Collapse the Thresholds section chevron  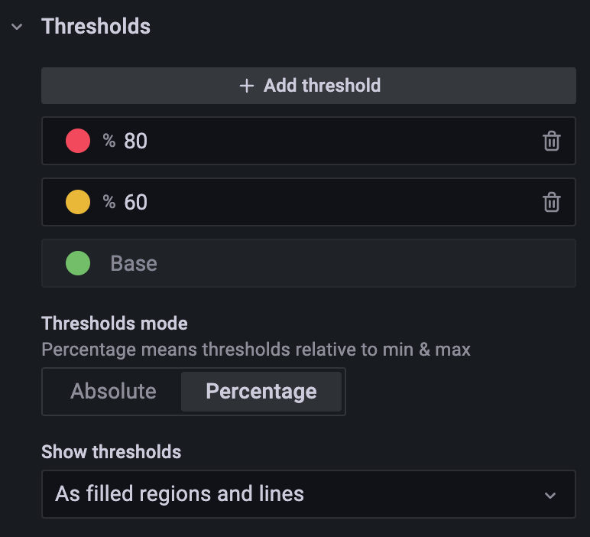17,27
